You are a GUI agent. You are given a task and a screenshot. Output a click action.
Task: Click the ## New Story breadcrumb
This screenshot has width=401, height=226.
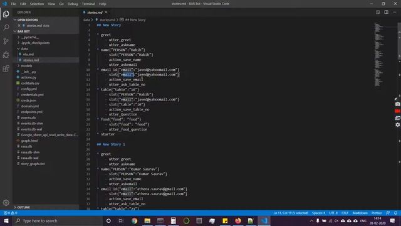point(135,19)
